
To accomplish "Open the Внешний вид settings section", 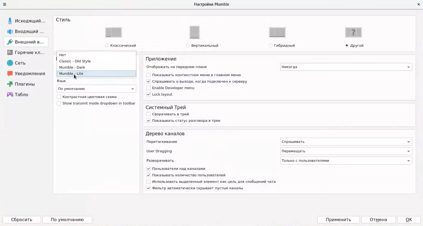I will (26, 42).
